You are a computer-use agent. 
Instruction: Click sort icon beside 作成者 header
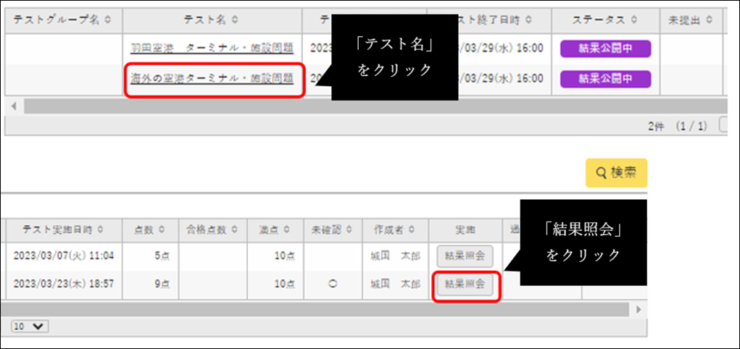point(413,230)
